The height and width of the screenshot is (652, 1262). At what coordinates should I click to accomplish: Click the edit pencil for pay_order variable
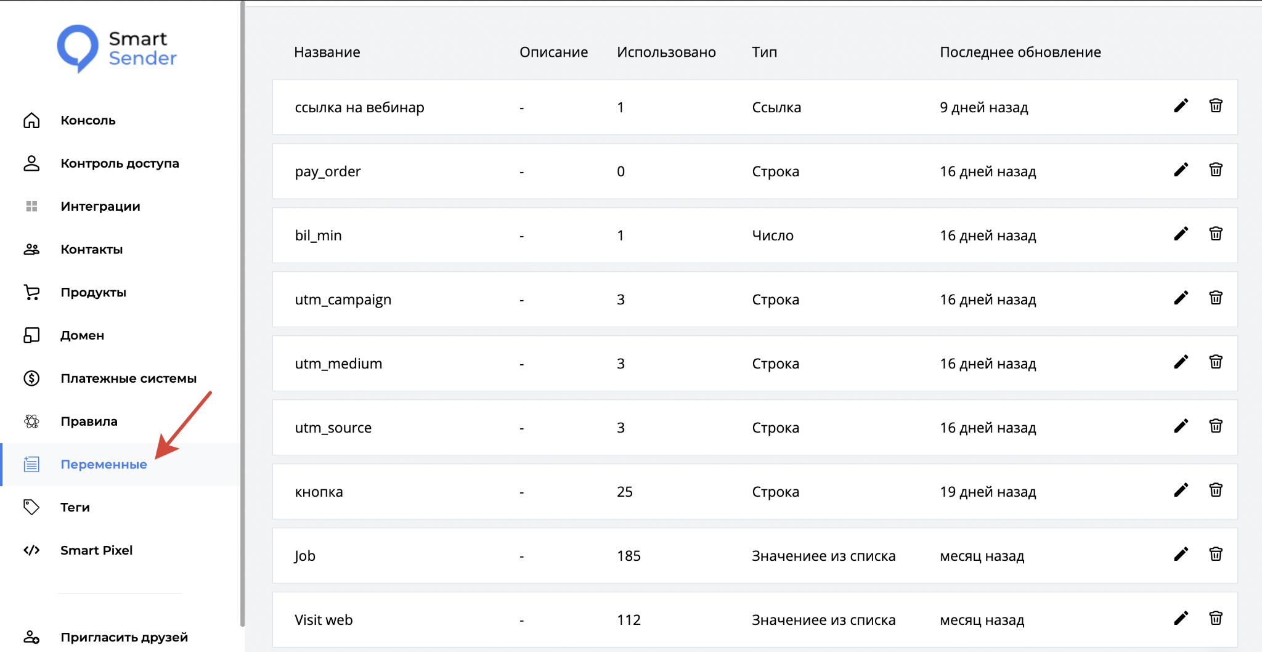(x=1181, y=170)
